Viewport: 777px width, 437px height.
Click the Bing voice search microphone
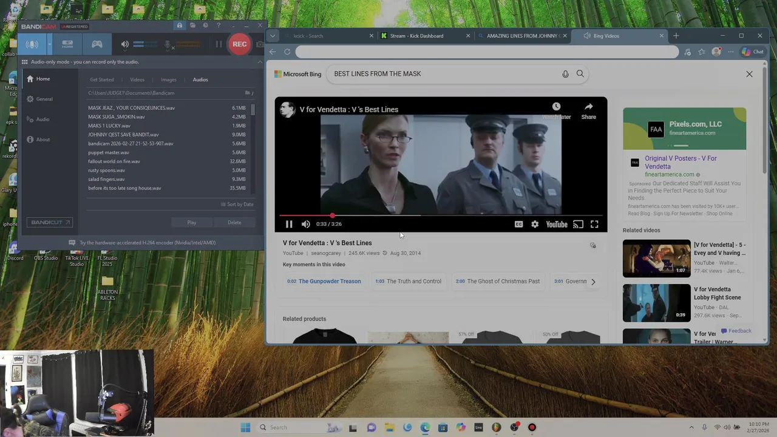point(565,74)
